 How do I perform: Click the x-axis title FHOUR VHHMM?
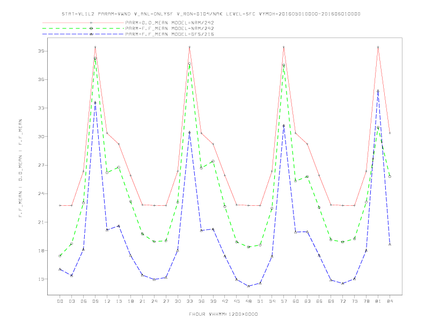[x=223, y=314]
